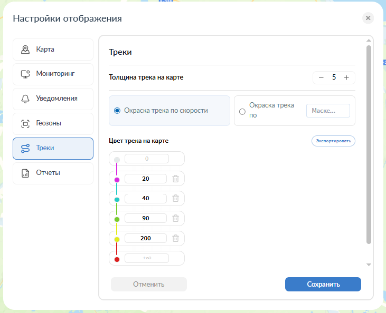Click the scrollbar down arrow
The image size is (386, 313).
click(x=369, y=265)
